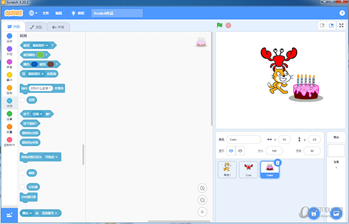Screen dimensions: 349x224
Task: Click the Scratch logo in menu bar
Action: coord(13,13)
